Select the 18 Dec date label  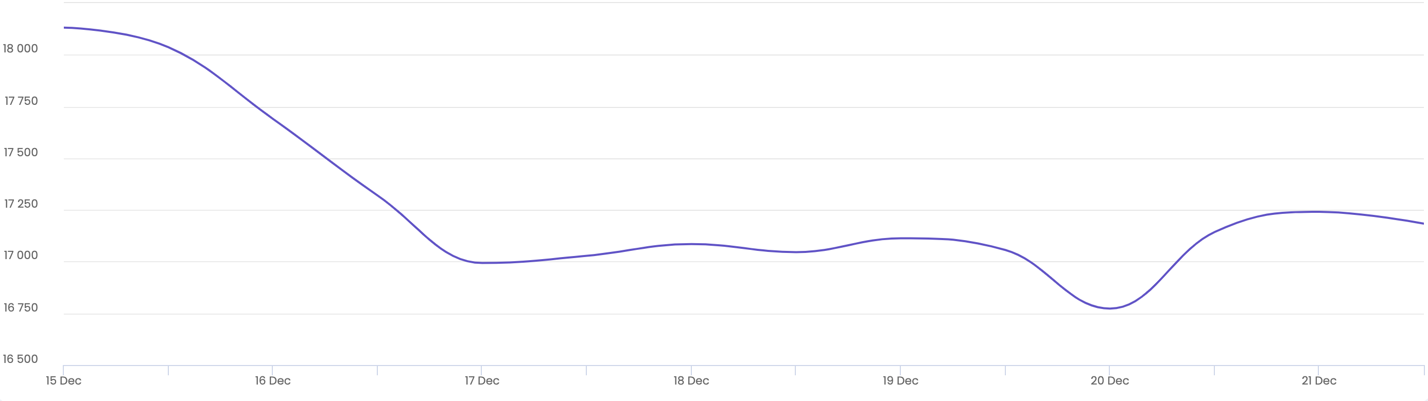pyautogui.click(x=691, y=380)
